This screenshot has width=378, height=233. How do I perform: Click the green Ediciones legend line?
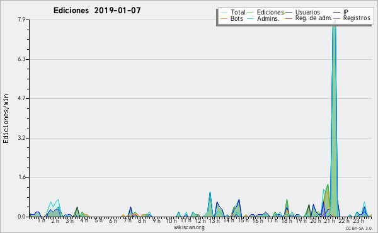[251, 13]
